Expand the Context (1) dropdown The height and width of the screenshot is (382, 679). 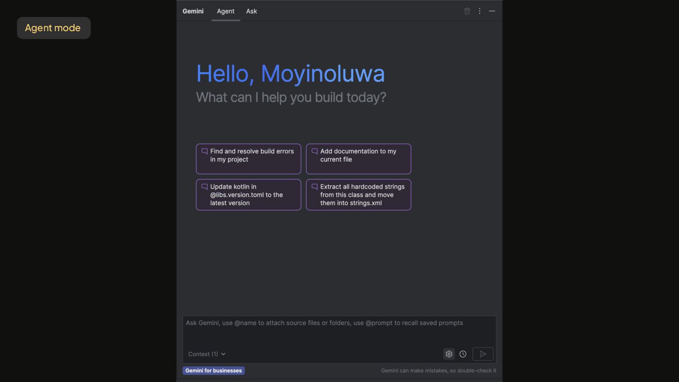pyautogui.click(x=207, y=354)
